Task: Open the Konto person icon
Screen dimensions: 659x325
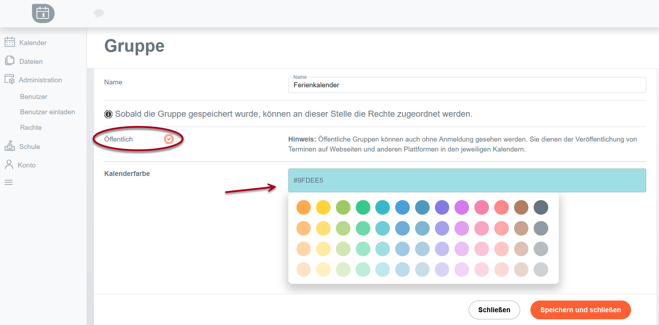Action: click(x=9, y=165)
